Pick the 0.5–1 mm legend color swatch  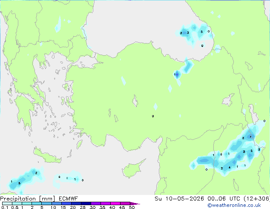pos(17,203)
